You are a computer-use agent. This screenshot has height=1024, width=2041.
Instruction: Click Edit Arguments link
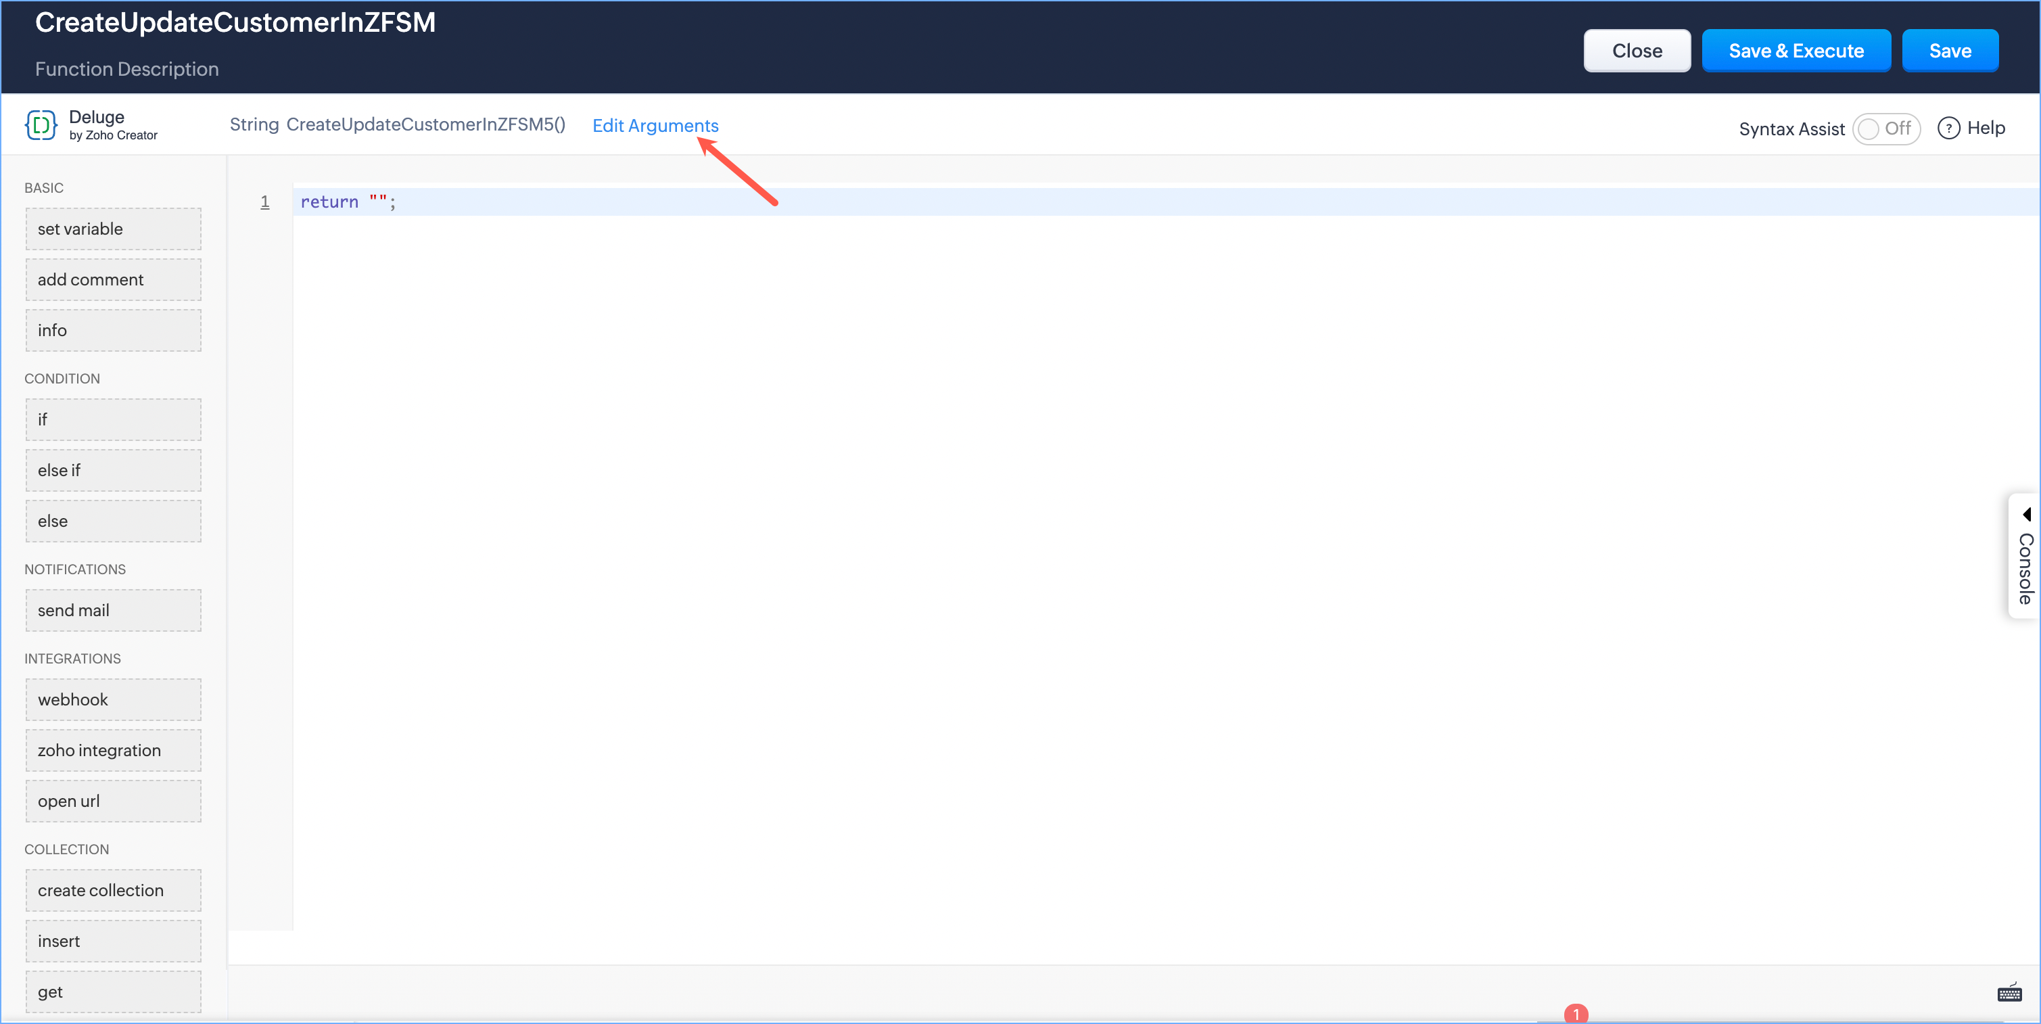(655, 125)
